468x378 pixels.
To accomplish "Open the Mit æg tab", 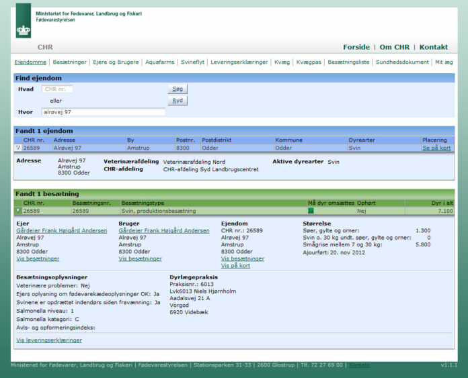I will click(x=444, y=62).
